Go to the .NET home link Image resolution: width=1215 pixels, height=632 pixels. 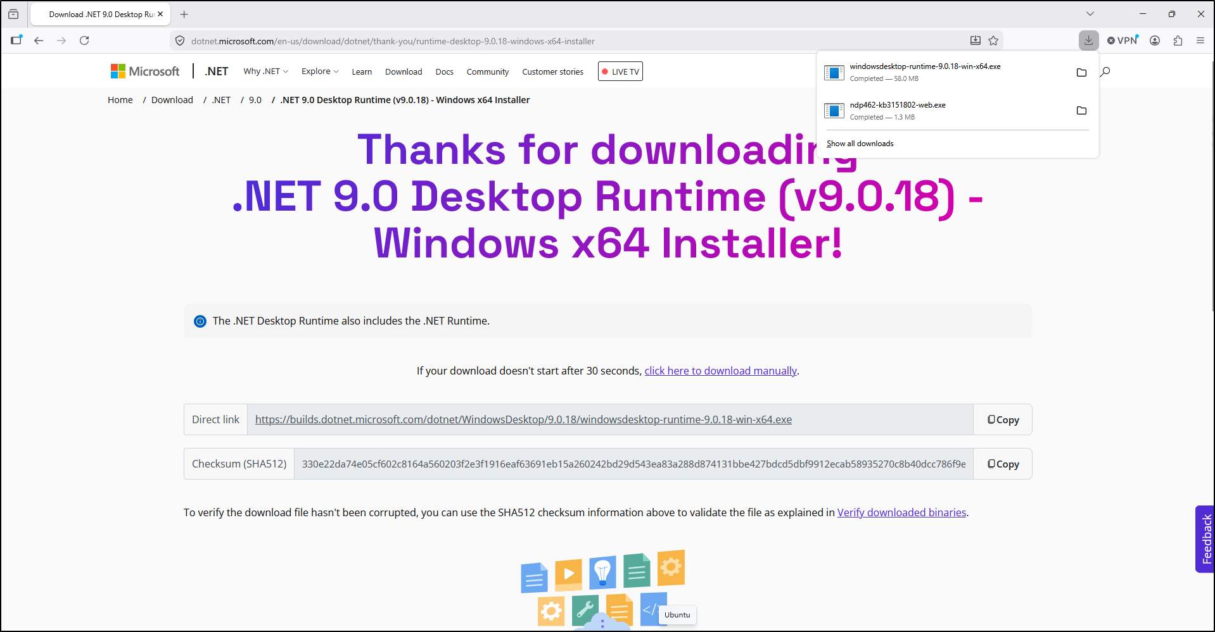coord(217,71)
